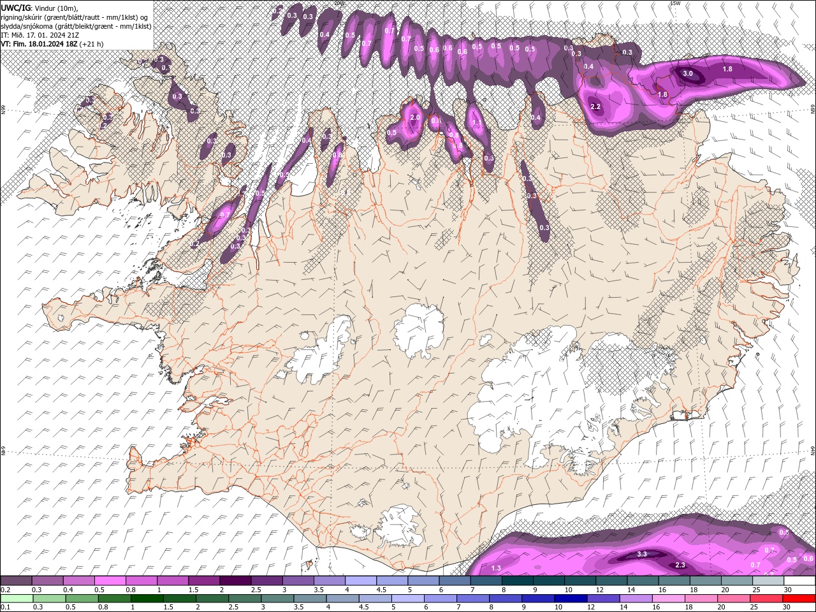Select the 'rigning/skúrir' legend description line
This screenshot has height=612, width=816.
coord(76,17)
